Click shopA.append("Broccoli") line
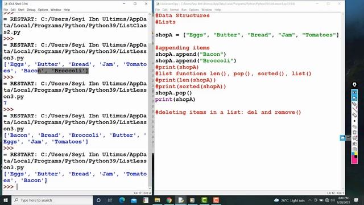This screenshot has height=205, width=364. (196, 61)
